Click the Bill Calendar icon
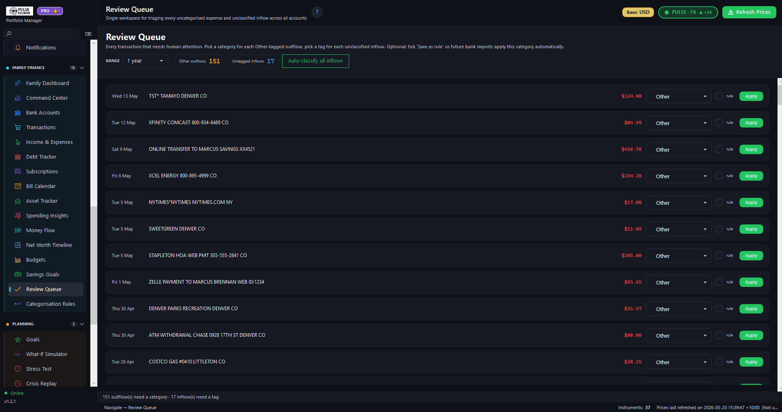Screen dimensions: 782x412 coord(18,186)
